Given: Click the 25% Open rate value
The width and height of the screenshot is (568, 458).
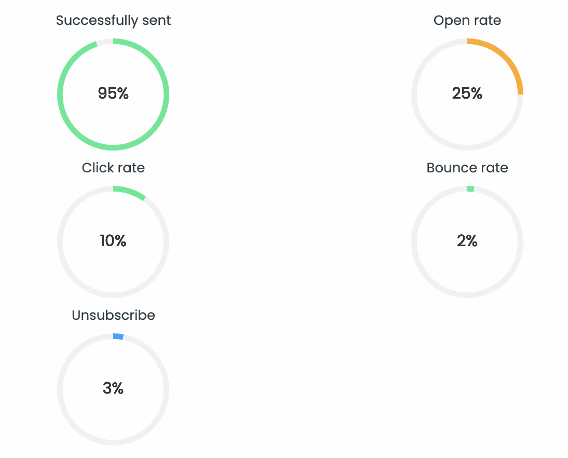Looking at the screenshot, I should coord(467,93).
